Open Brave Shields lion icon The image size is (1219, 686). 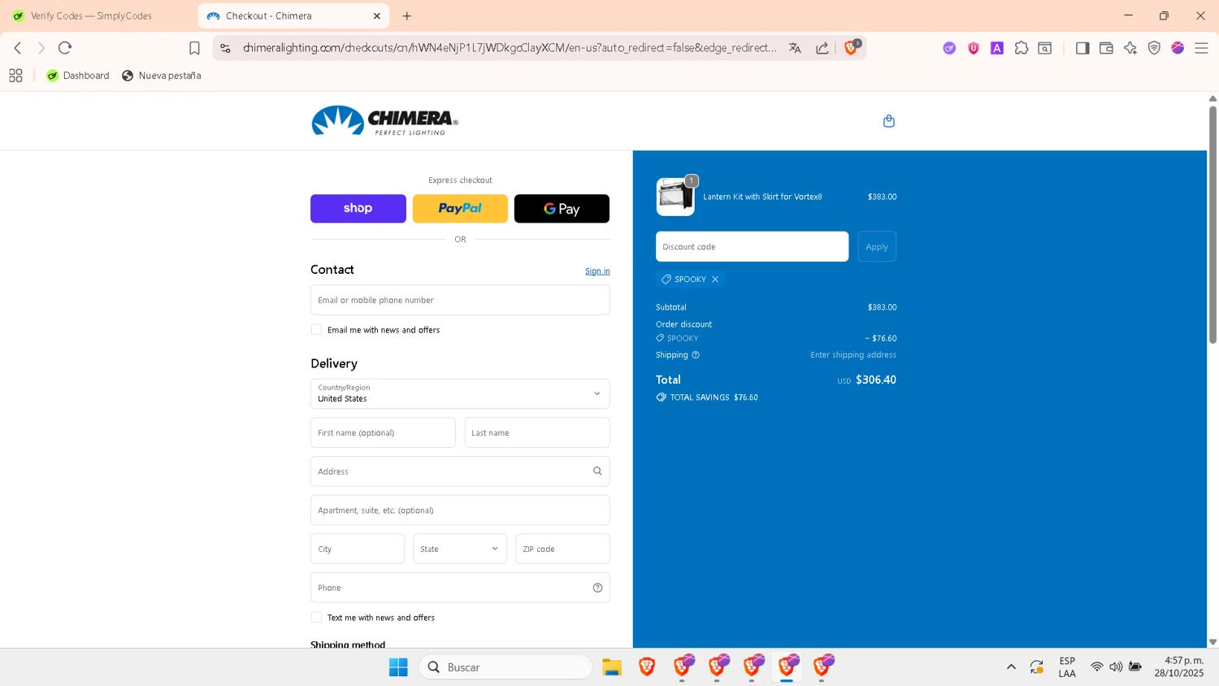coord(851,48)
